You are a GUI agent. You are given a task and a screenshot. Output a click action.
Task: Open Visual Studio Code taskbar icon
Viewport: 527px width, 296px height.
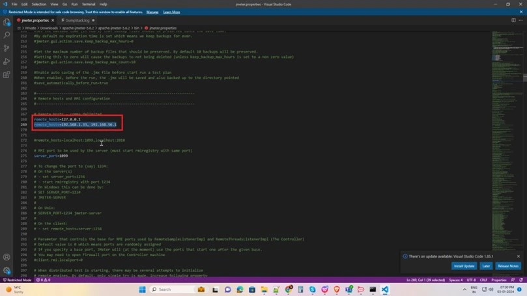point(385,289)
